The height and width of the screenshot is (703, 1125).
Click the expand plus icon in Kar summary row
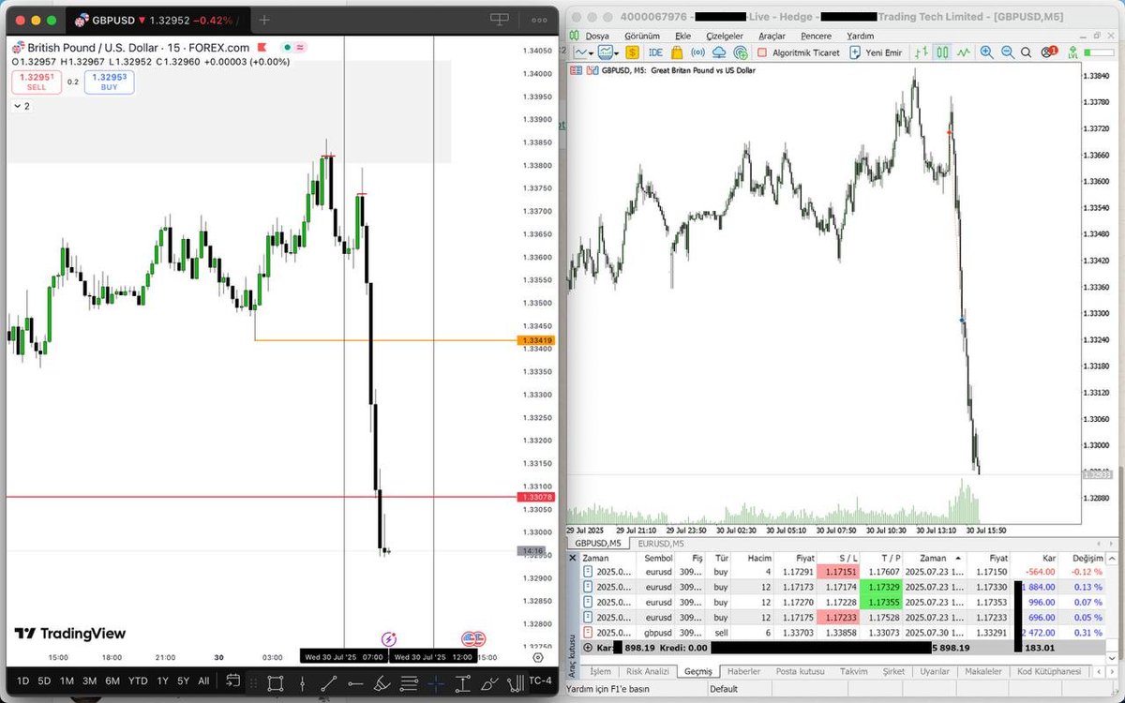tap(588, 647)
